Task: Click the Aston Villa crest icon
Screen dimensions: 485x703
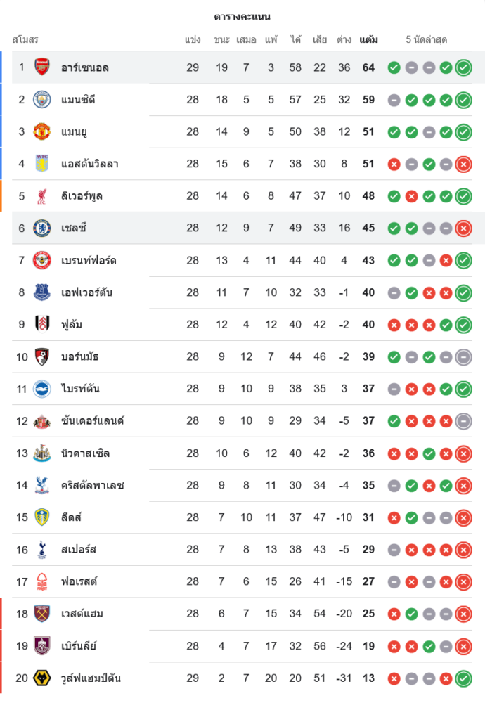Action: pyautogui.click(x=42, y=164)
